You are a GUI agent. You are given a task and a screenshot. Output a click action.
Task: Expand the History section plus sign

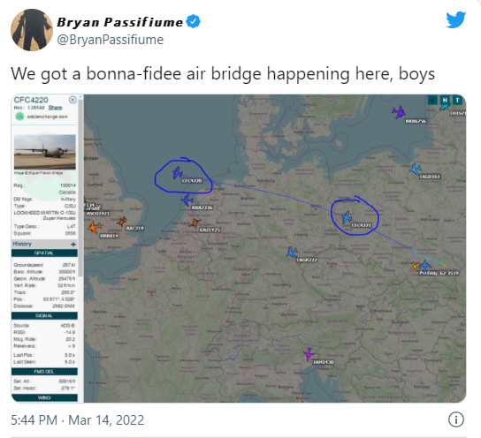click(73, 244)
